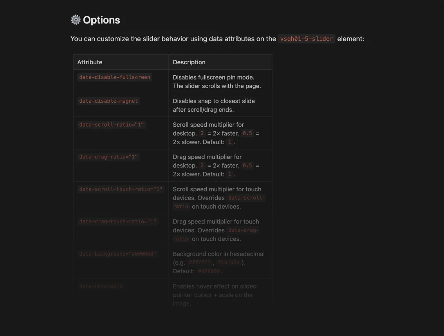Click the data-drag-ratio="1" attribute

click(x=108, y=157)
